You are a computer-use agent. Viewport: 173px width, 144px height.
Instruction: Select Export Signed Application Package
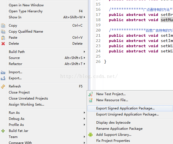125,108
